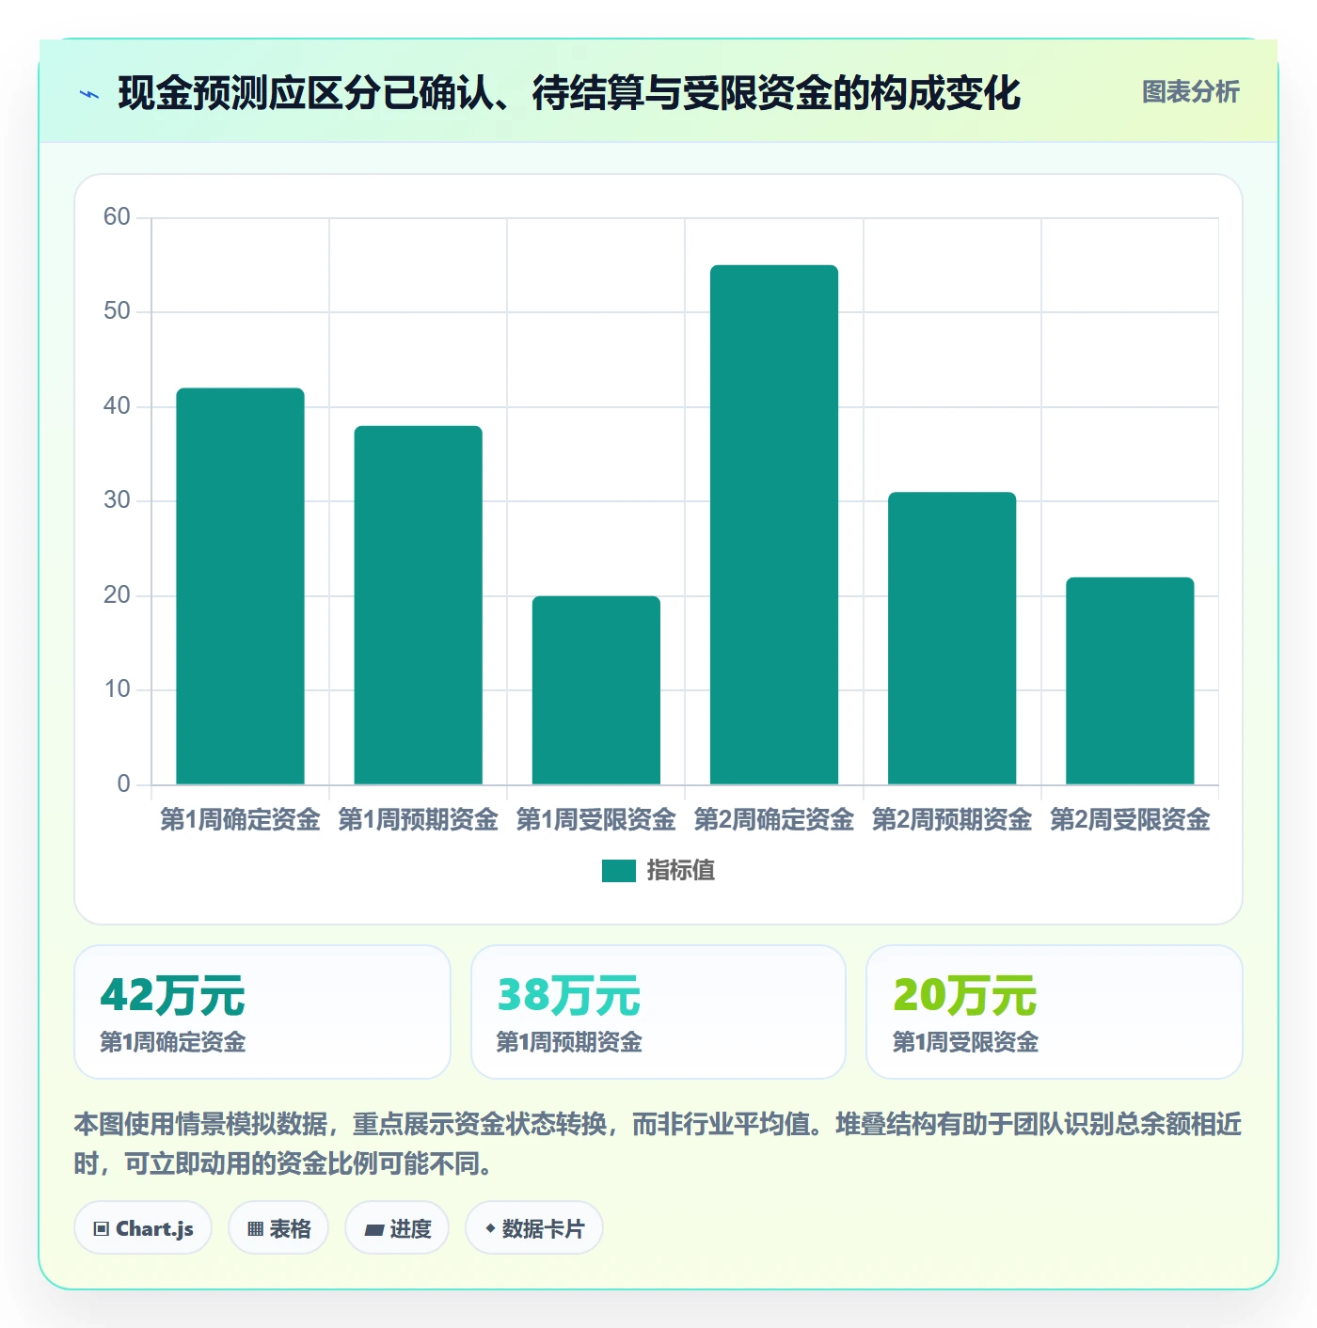Select the 数据卡片 tag

click(x=534, y=1228)
